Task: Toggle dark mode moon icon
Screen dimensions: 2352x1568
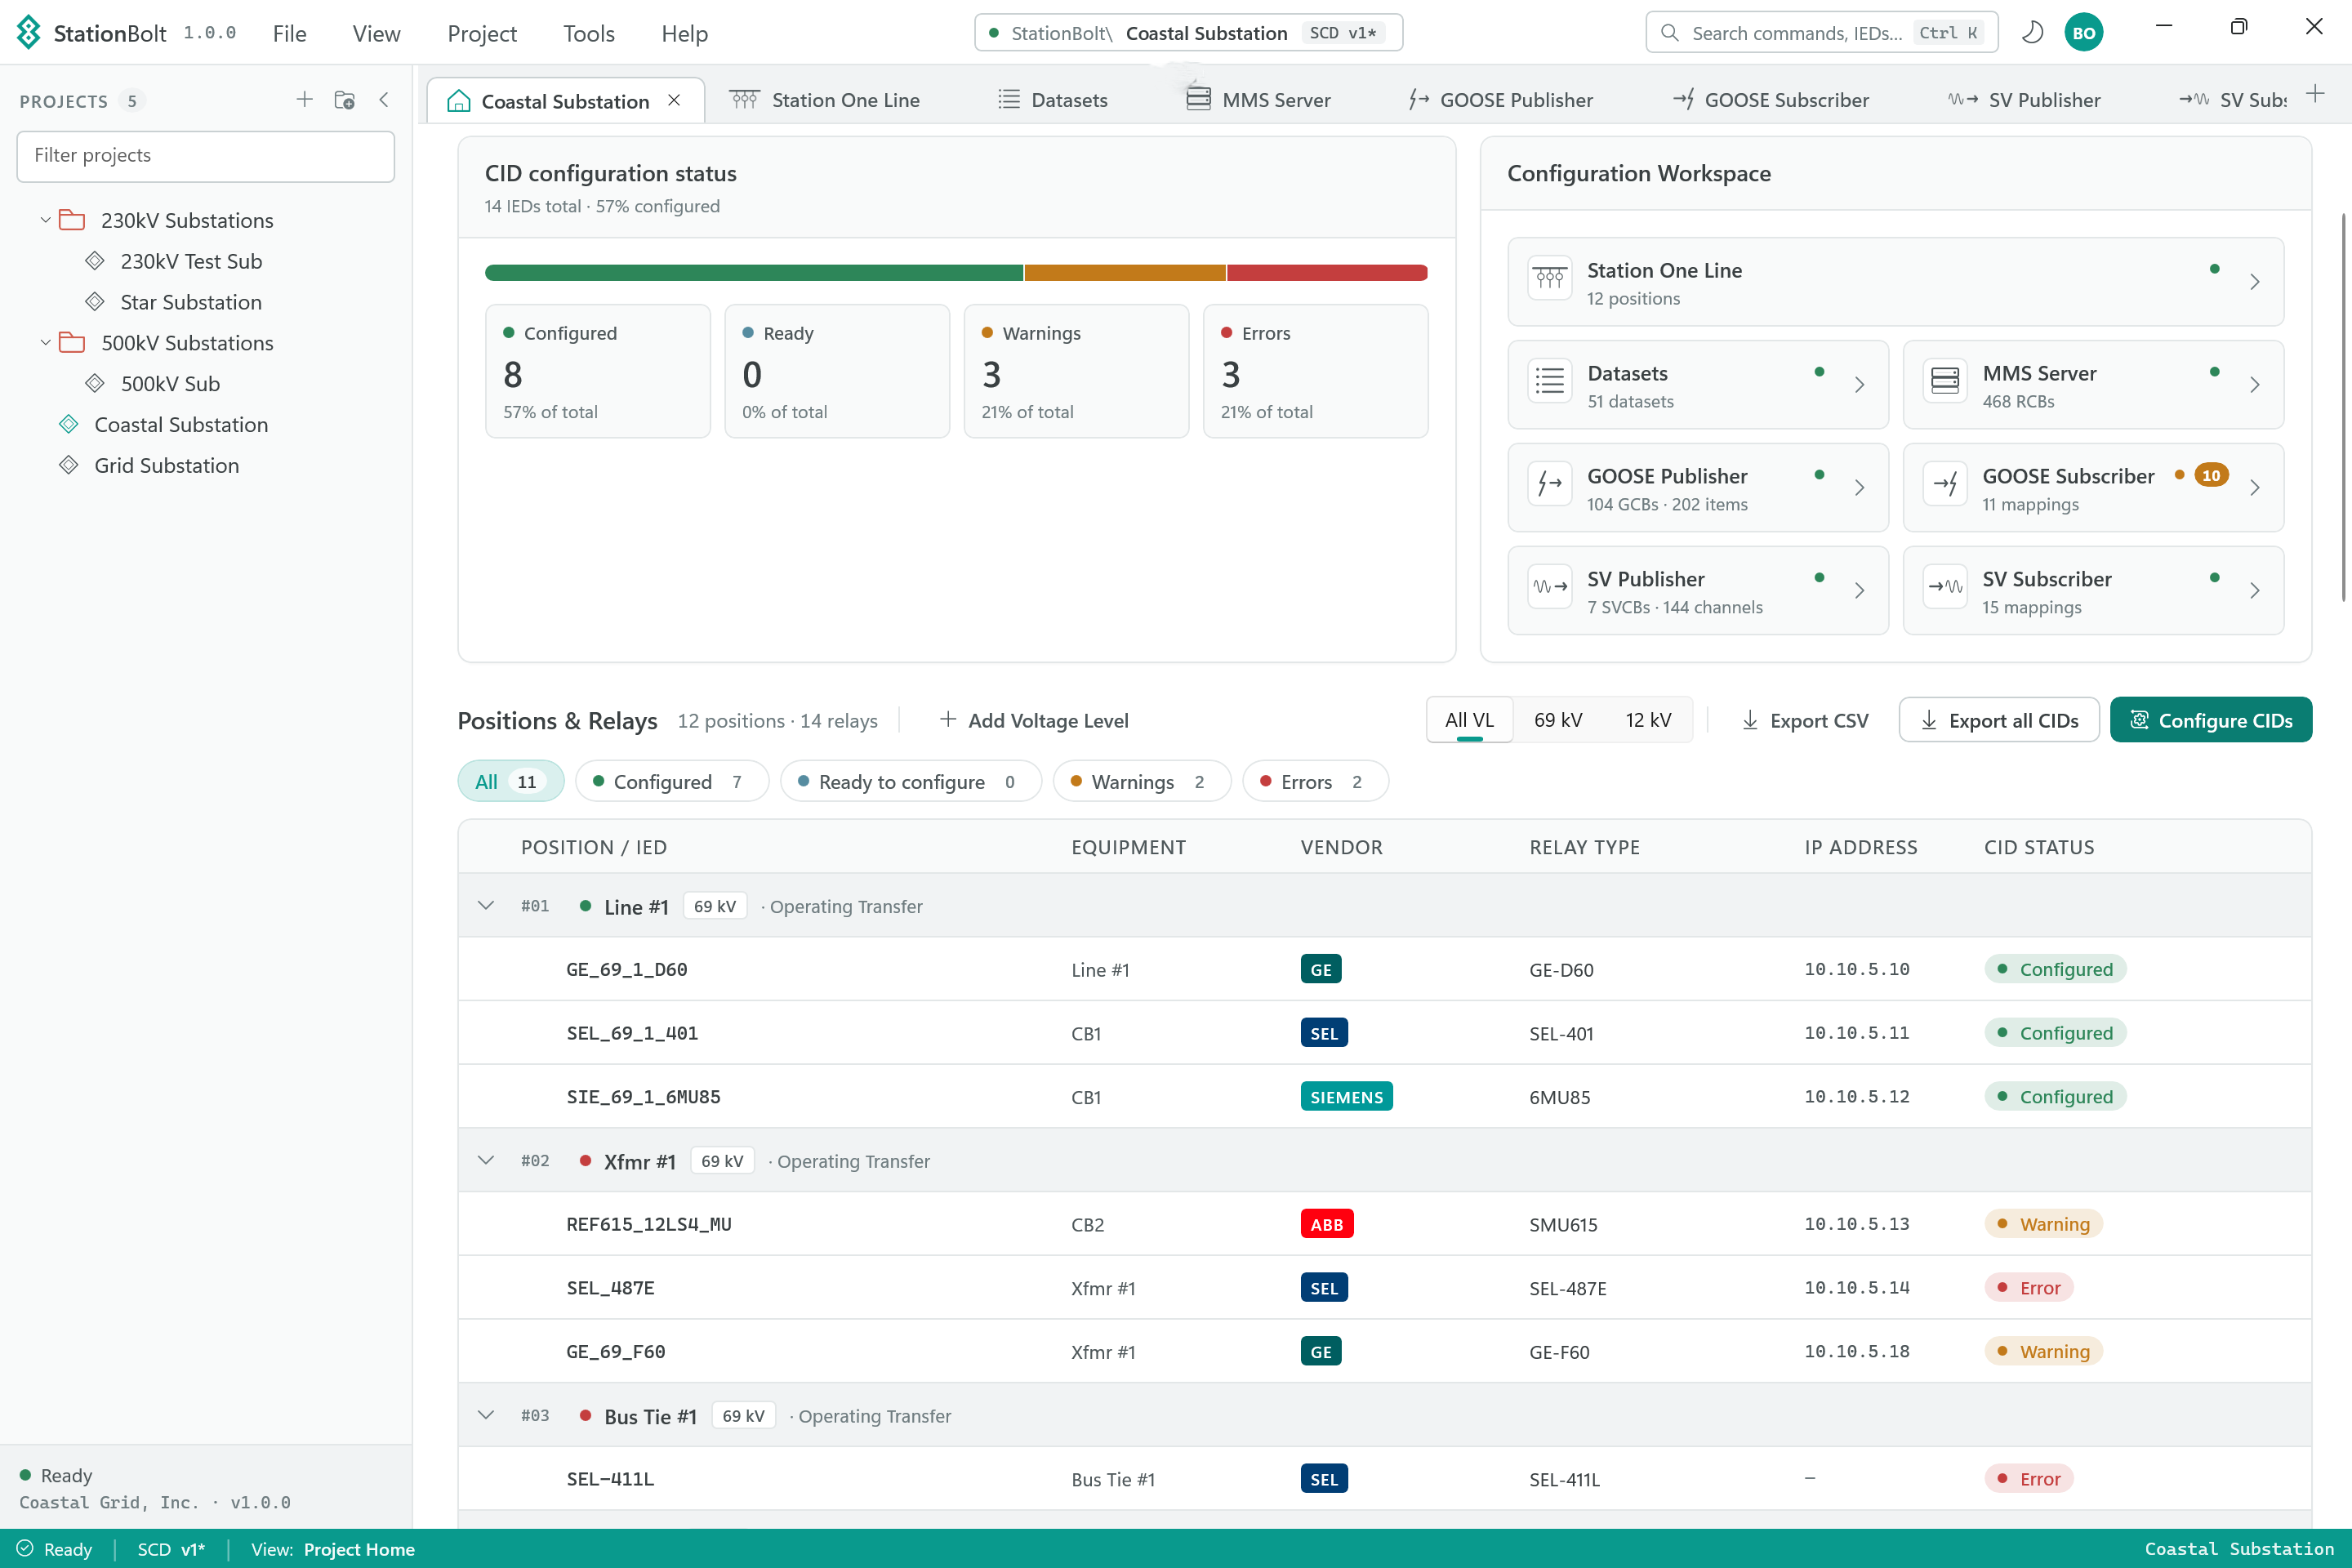Action: 2032,33
